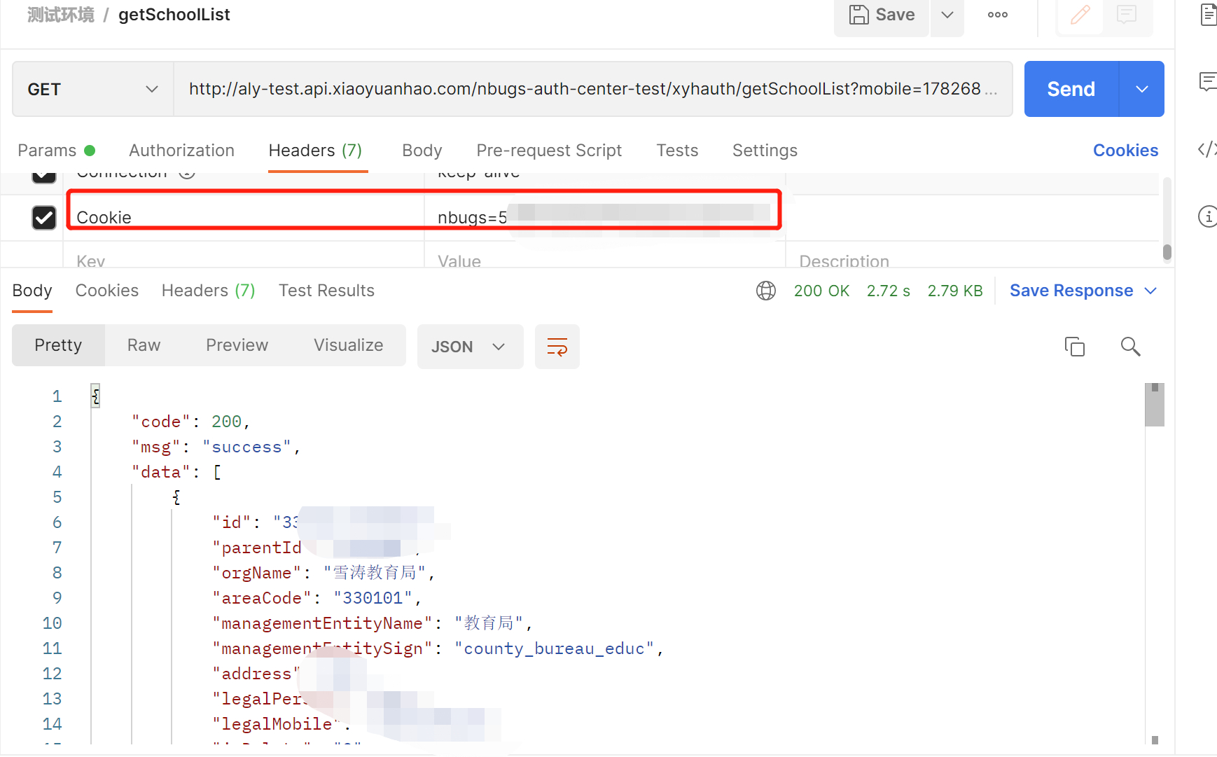Search within the response body
1217x757 pixels.
(x=1130, y=346)
